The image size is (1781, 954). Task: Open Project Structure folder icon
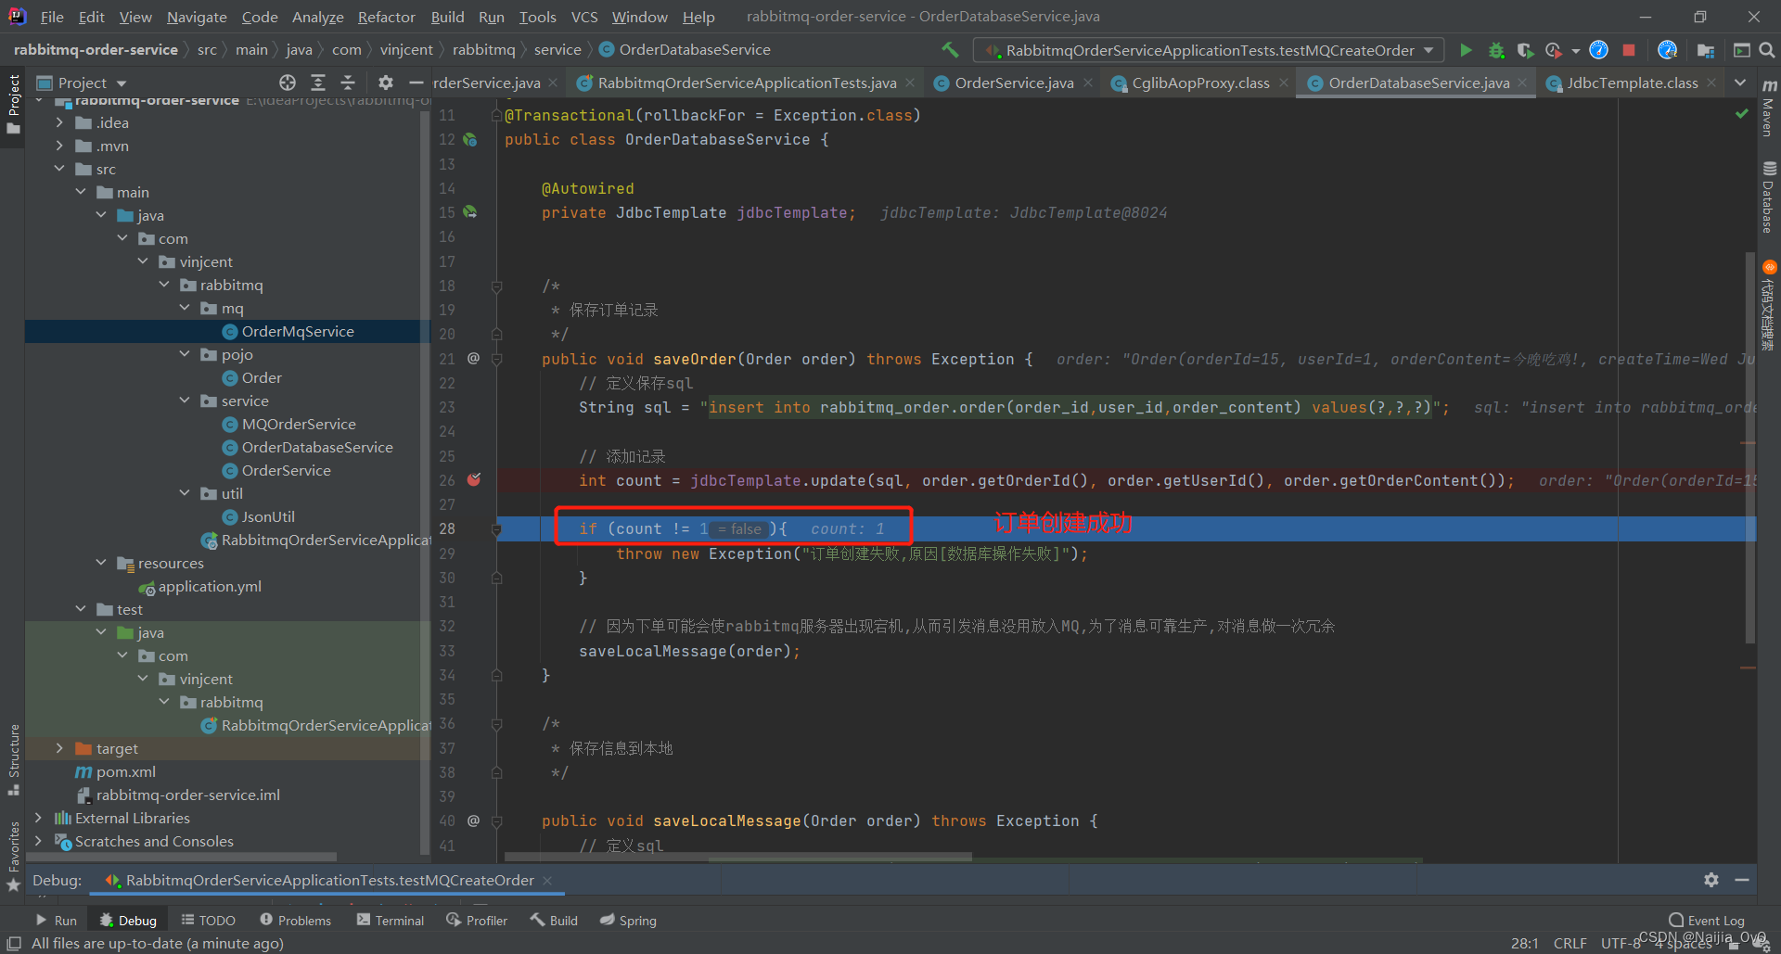point(1705,50)
